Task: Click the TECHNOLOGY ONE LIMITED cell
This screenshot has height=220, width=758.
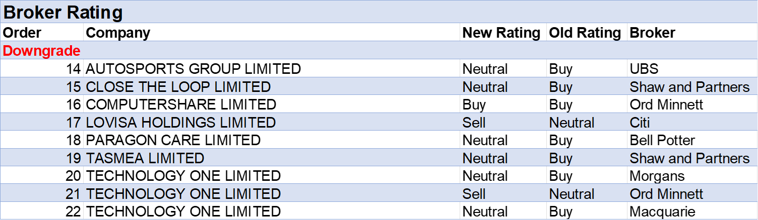Action: (x=183, y=194)
